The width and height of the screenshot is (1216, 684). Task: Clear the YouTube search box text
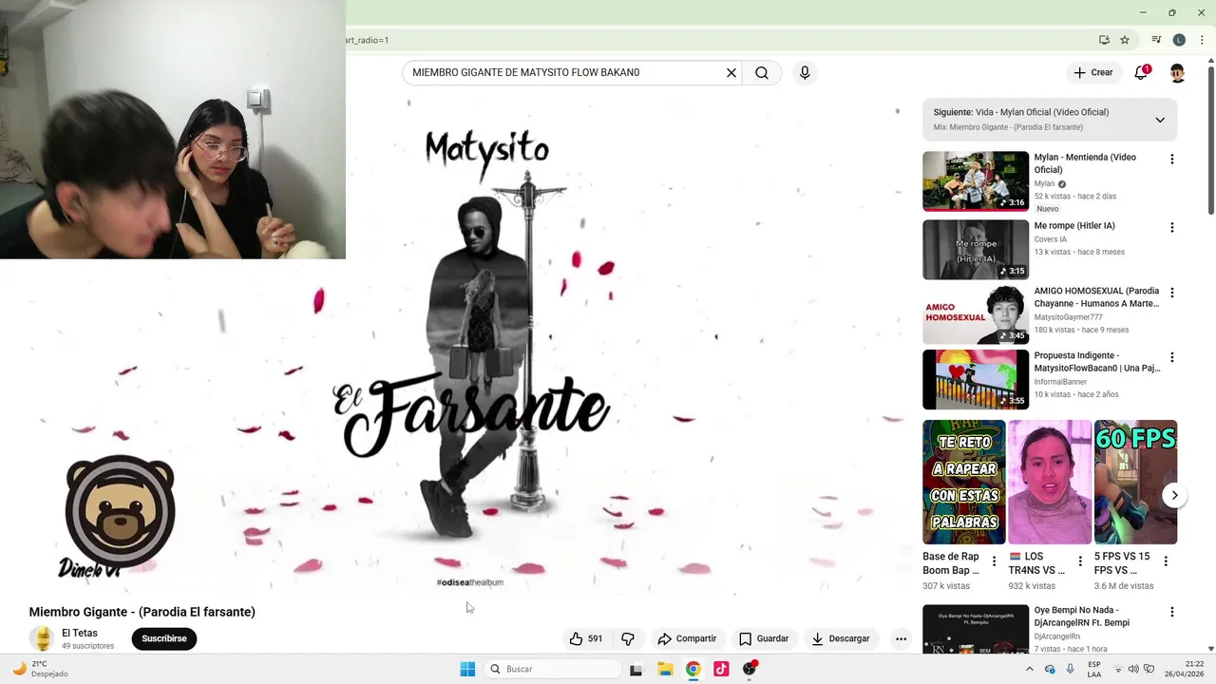[731, 73]
